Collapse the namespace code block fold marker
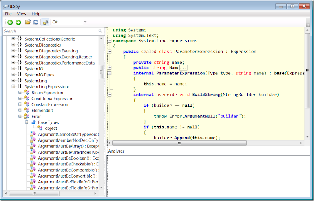 tap(110, 41)
